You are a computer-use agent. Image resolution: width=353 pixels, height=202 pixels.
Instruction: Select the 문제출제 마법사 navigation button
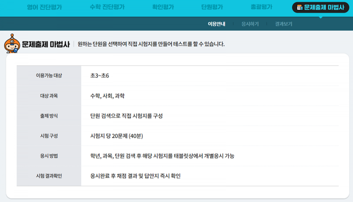pyautogui.click(x=320, y=8)
